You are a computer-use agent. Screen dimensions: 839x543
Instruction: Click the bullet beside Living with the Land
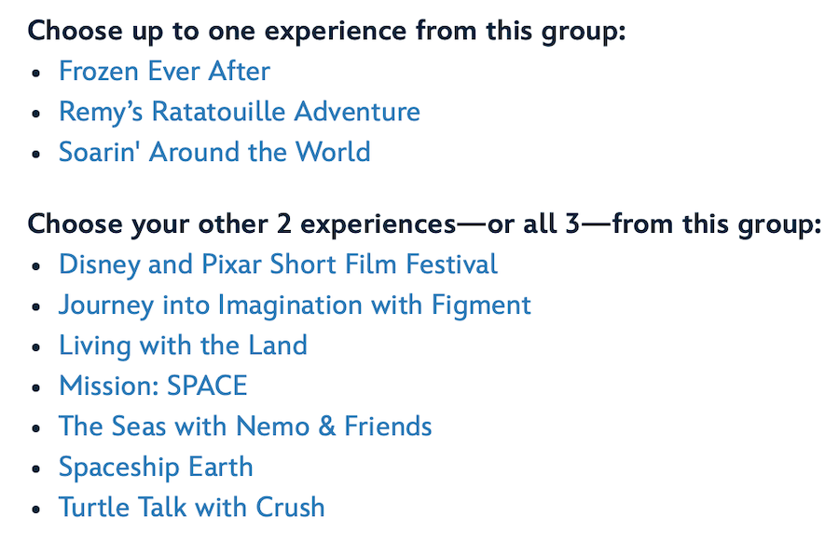click(36, 347)
